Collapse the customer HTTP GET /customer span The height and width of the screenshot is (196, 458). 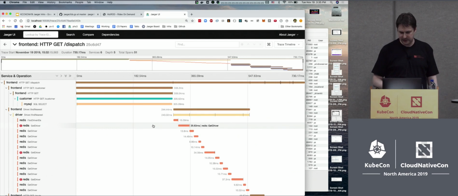(x=15, y=99)
